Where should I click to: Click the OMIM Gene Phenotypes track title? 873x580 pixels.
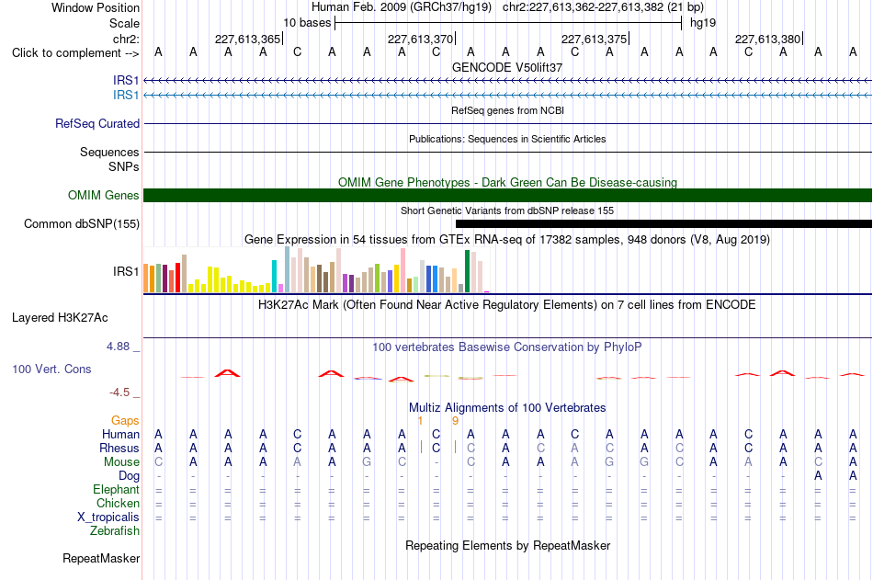(507, 183)
